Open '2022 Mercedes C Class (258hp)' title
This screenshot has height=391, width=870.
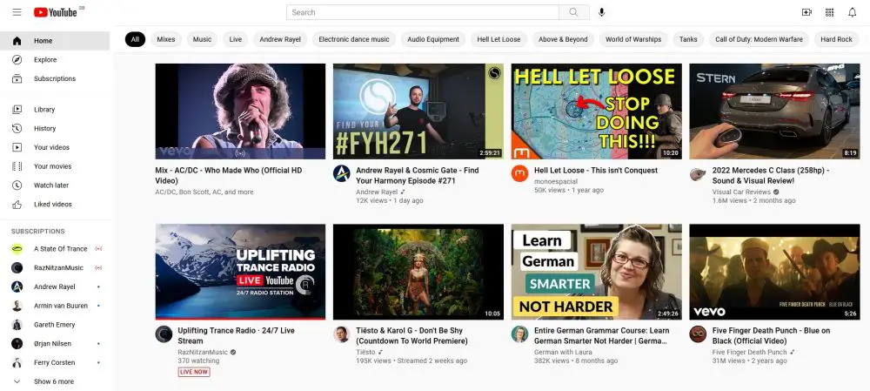pos(771,176)
